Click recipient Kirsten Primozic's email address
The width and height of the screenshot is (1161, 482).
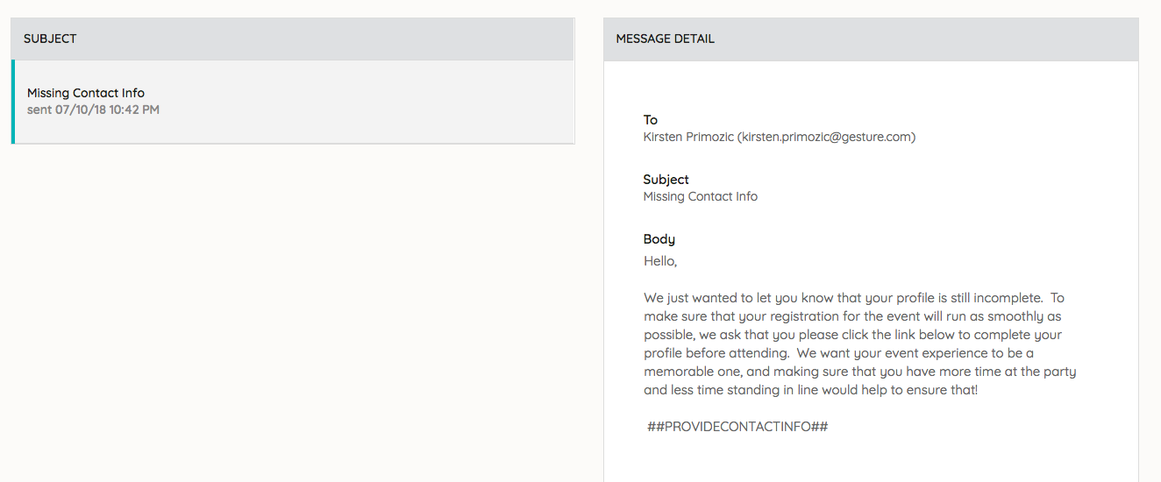pos(826,137)
